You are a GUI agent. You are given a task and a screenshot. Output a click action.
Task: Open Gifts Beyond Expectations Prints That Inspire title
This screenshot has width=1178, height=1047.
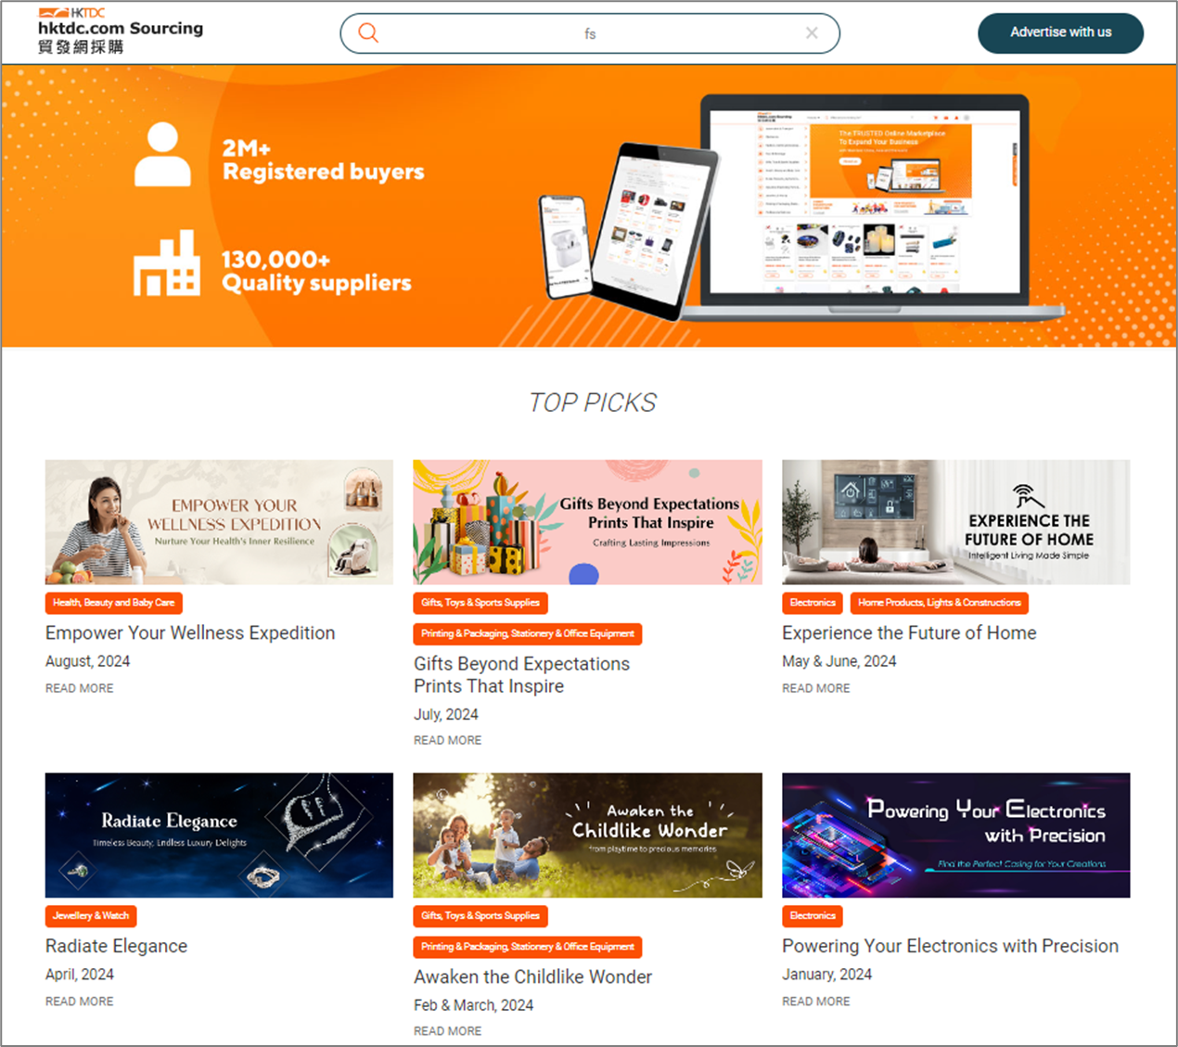522,675
